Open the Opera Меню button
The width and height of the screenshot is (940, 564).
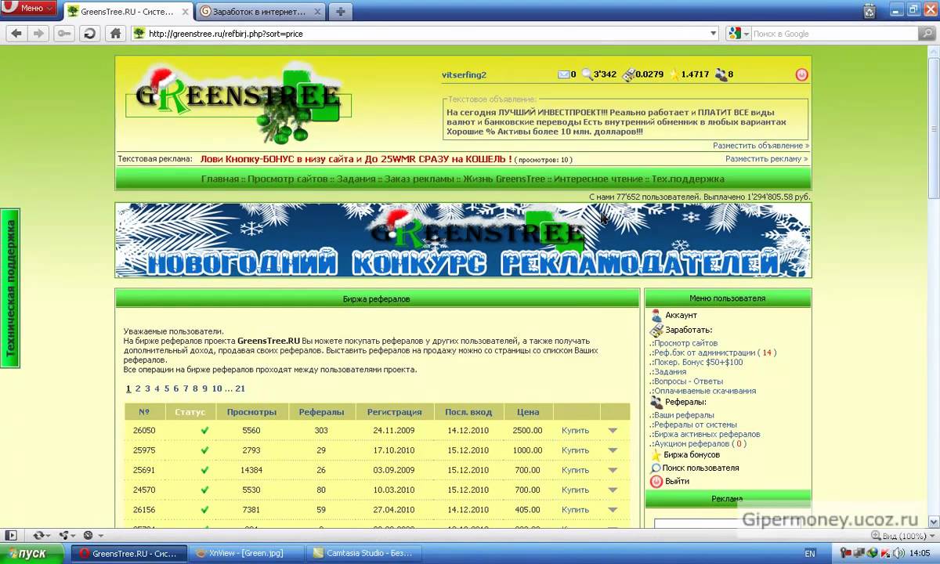[31, 8]
